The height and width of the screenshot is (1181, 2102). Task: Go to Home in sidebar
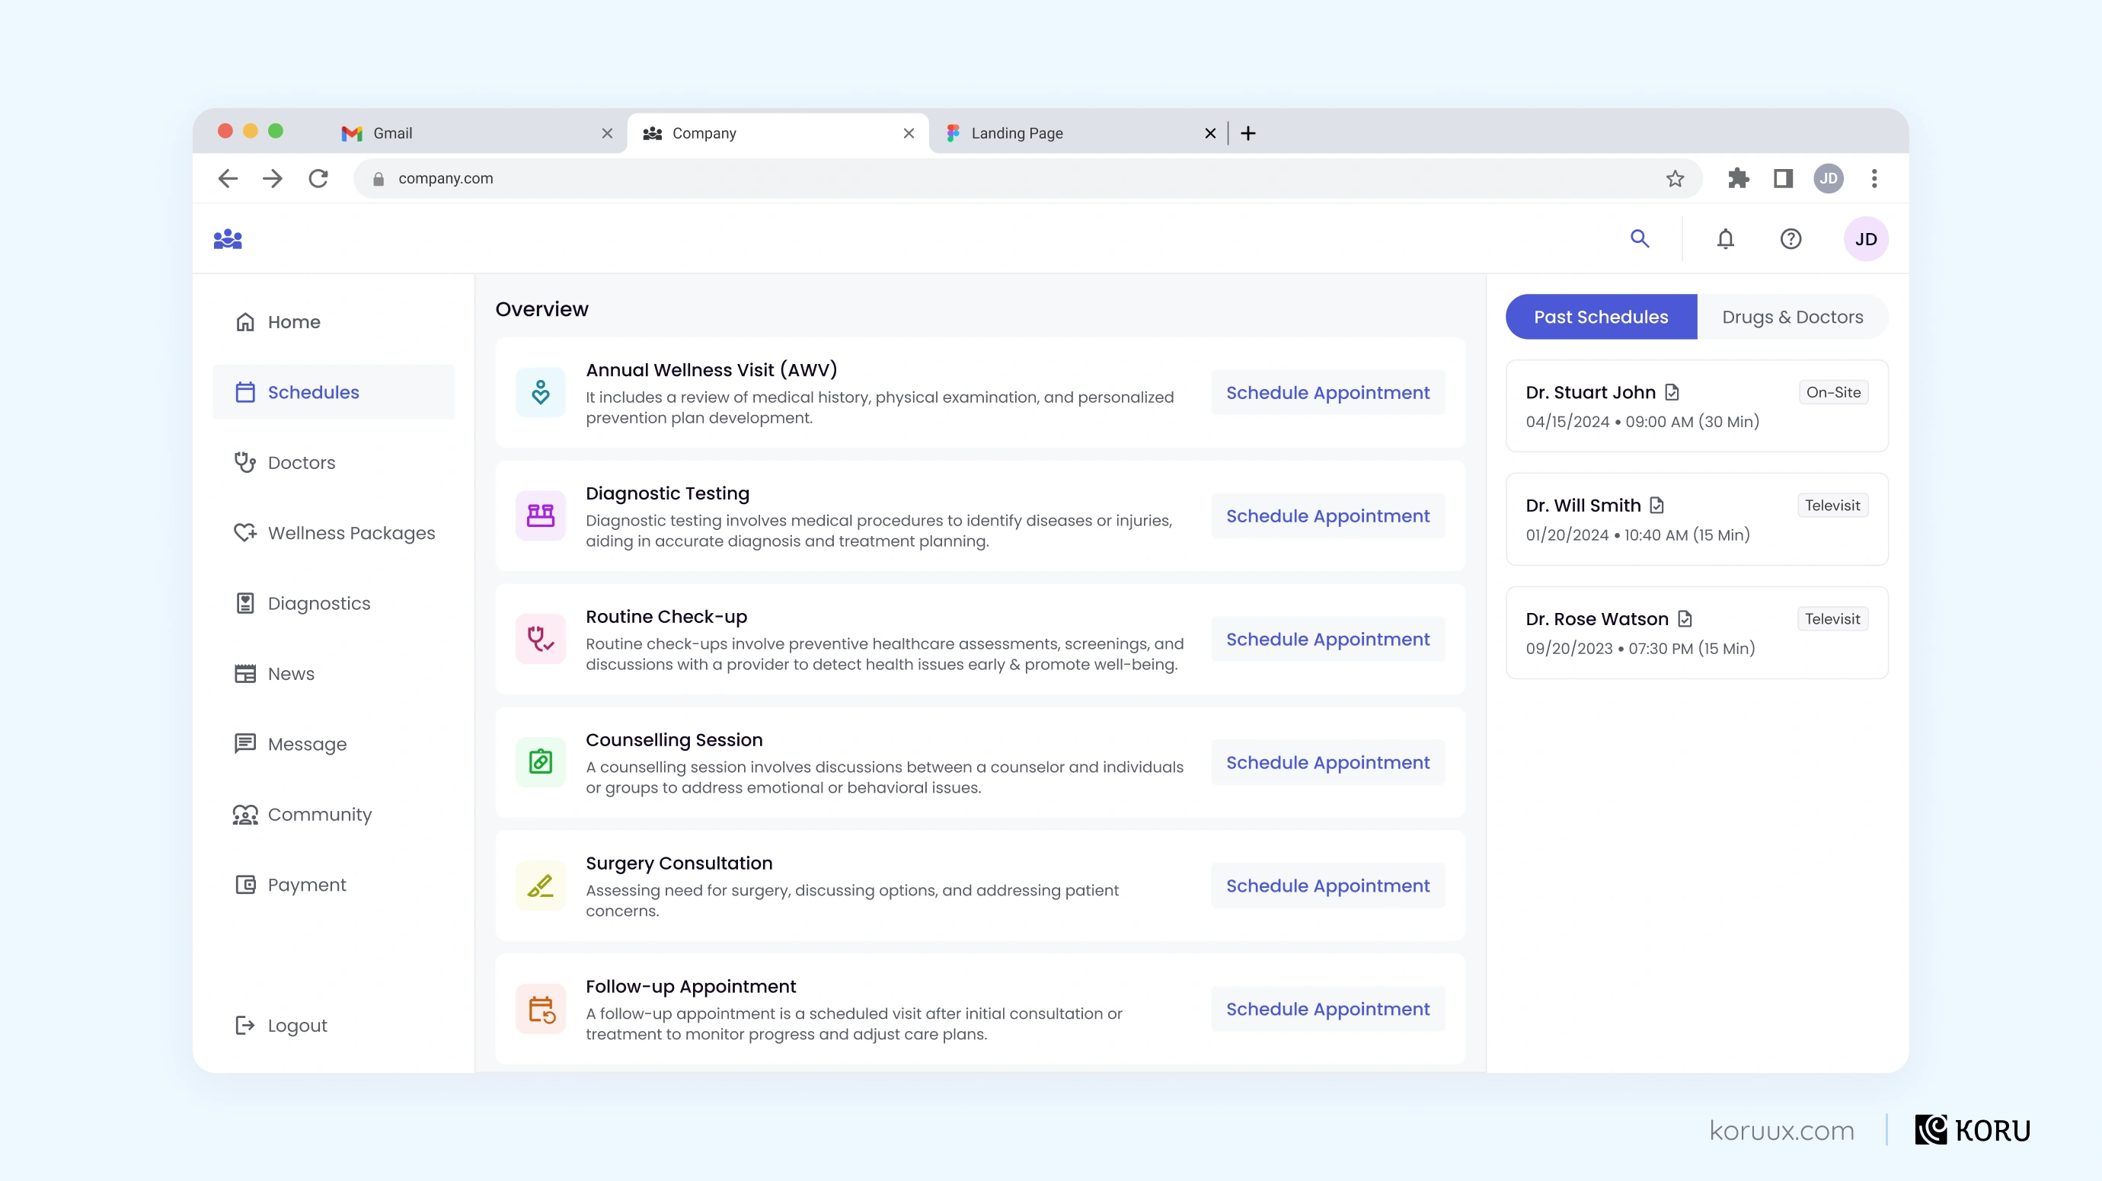(334, 322)
